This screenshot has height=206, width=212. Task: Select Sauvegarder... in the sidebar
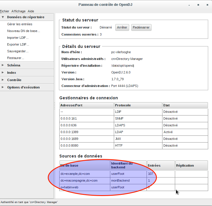click(18, 51)
